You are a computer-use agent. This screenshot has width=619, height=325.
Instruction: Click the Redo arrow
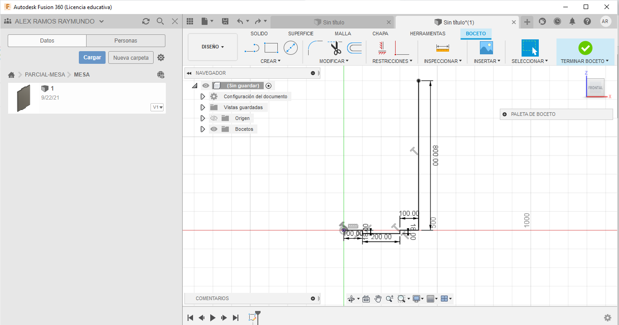[258, 21]
